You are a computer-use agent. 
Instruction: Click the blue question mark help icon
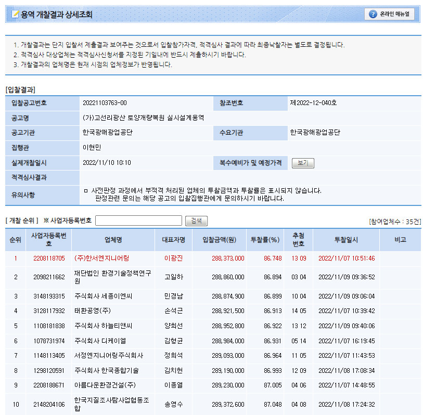[x=373, y=14]
